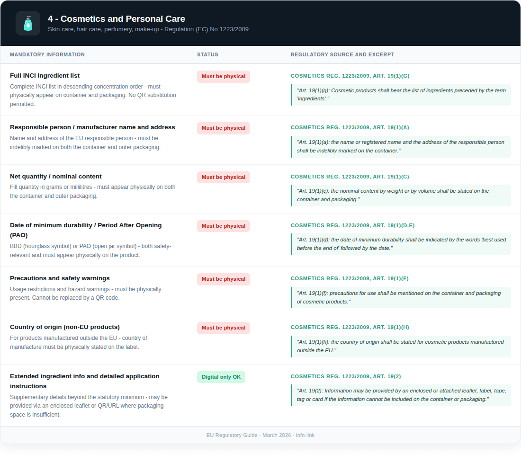Screen dimensions: 521x463
Task: Click Must be physical badge for INCI list
Action: 224,77
